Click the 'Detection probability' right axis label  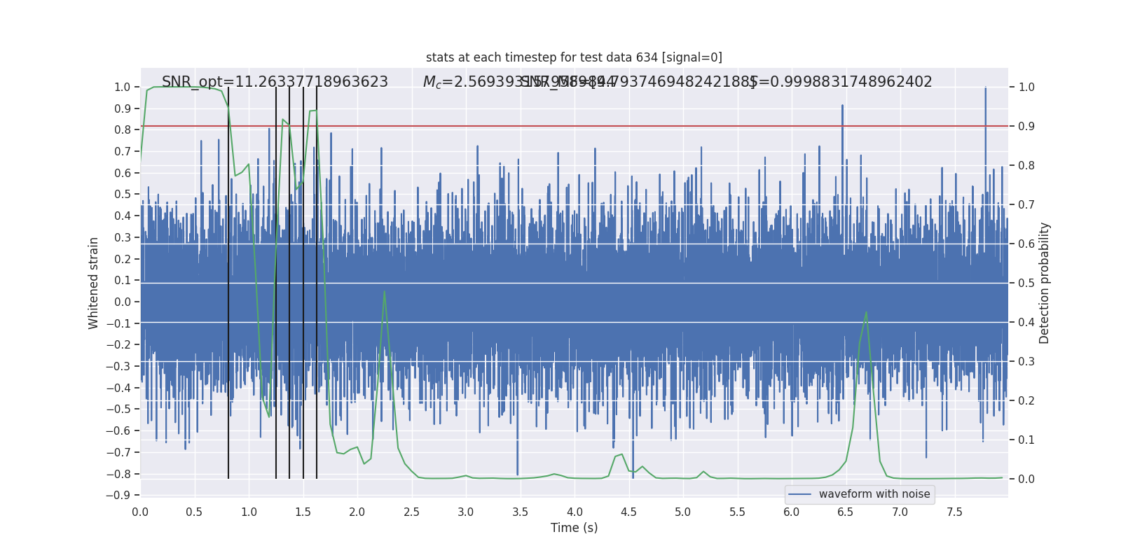point(1045,283)
